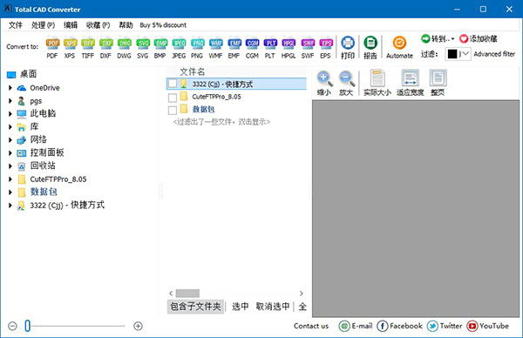Click plus icon beside bottom zoom slider
This screenshot has height=338, width=523.
tap(138, 326)
